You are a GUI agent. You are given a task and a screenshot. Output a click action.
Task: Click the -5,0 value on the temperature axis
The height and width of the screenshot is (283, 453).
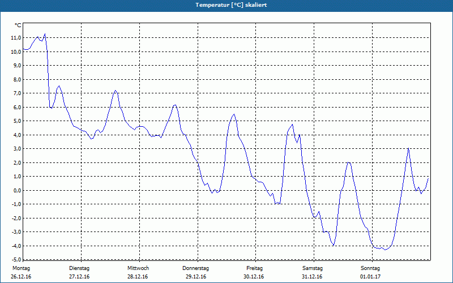(x=16, y=259)
